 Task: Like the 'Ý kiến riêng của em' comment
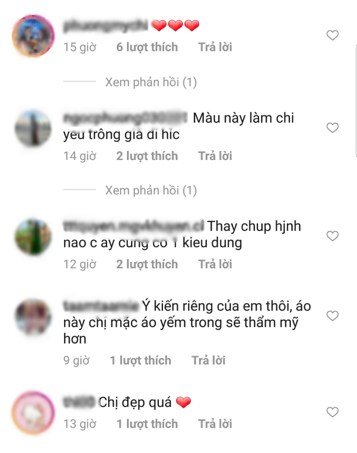click(x=333, y=316)
